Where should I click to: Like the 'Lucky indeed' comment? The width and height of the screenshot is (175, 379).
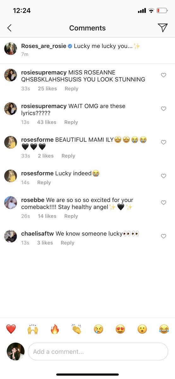click(x=164, y=176)
